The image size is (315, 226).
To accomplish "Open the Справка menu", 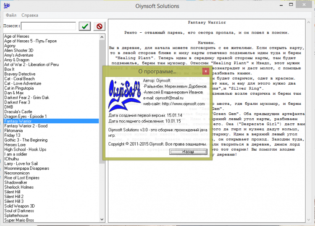I will point(30,16).
